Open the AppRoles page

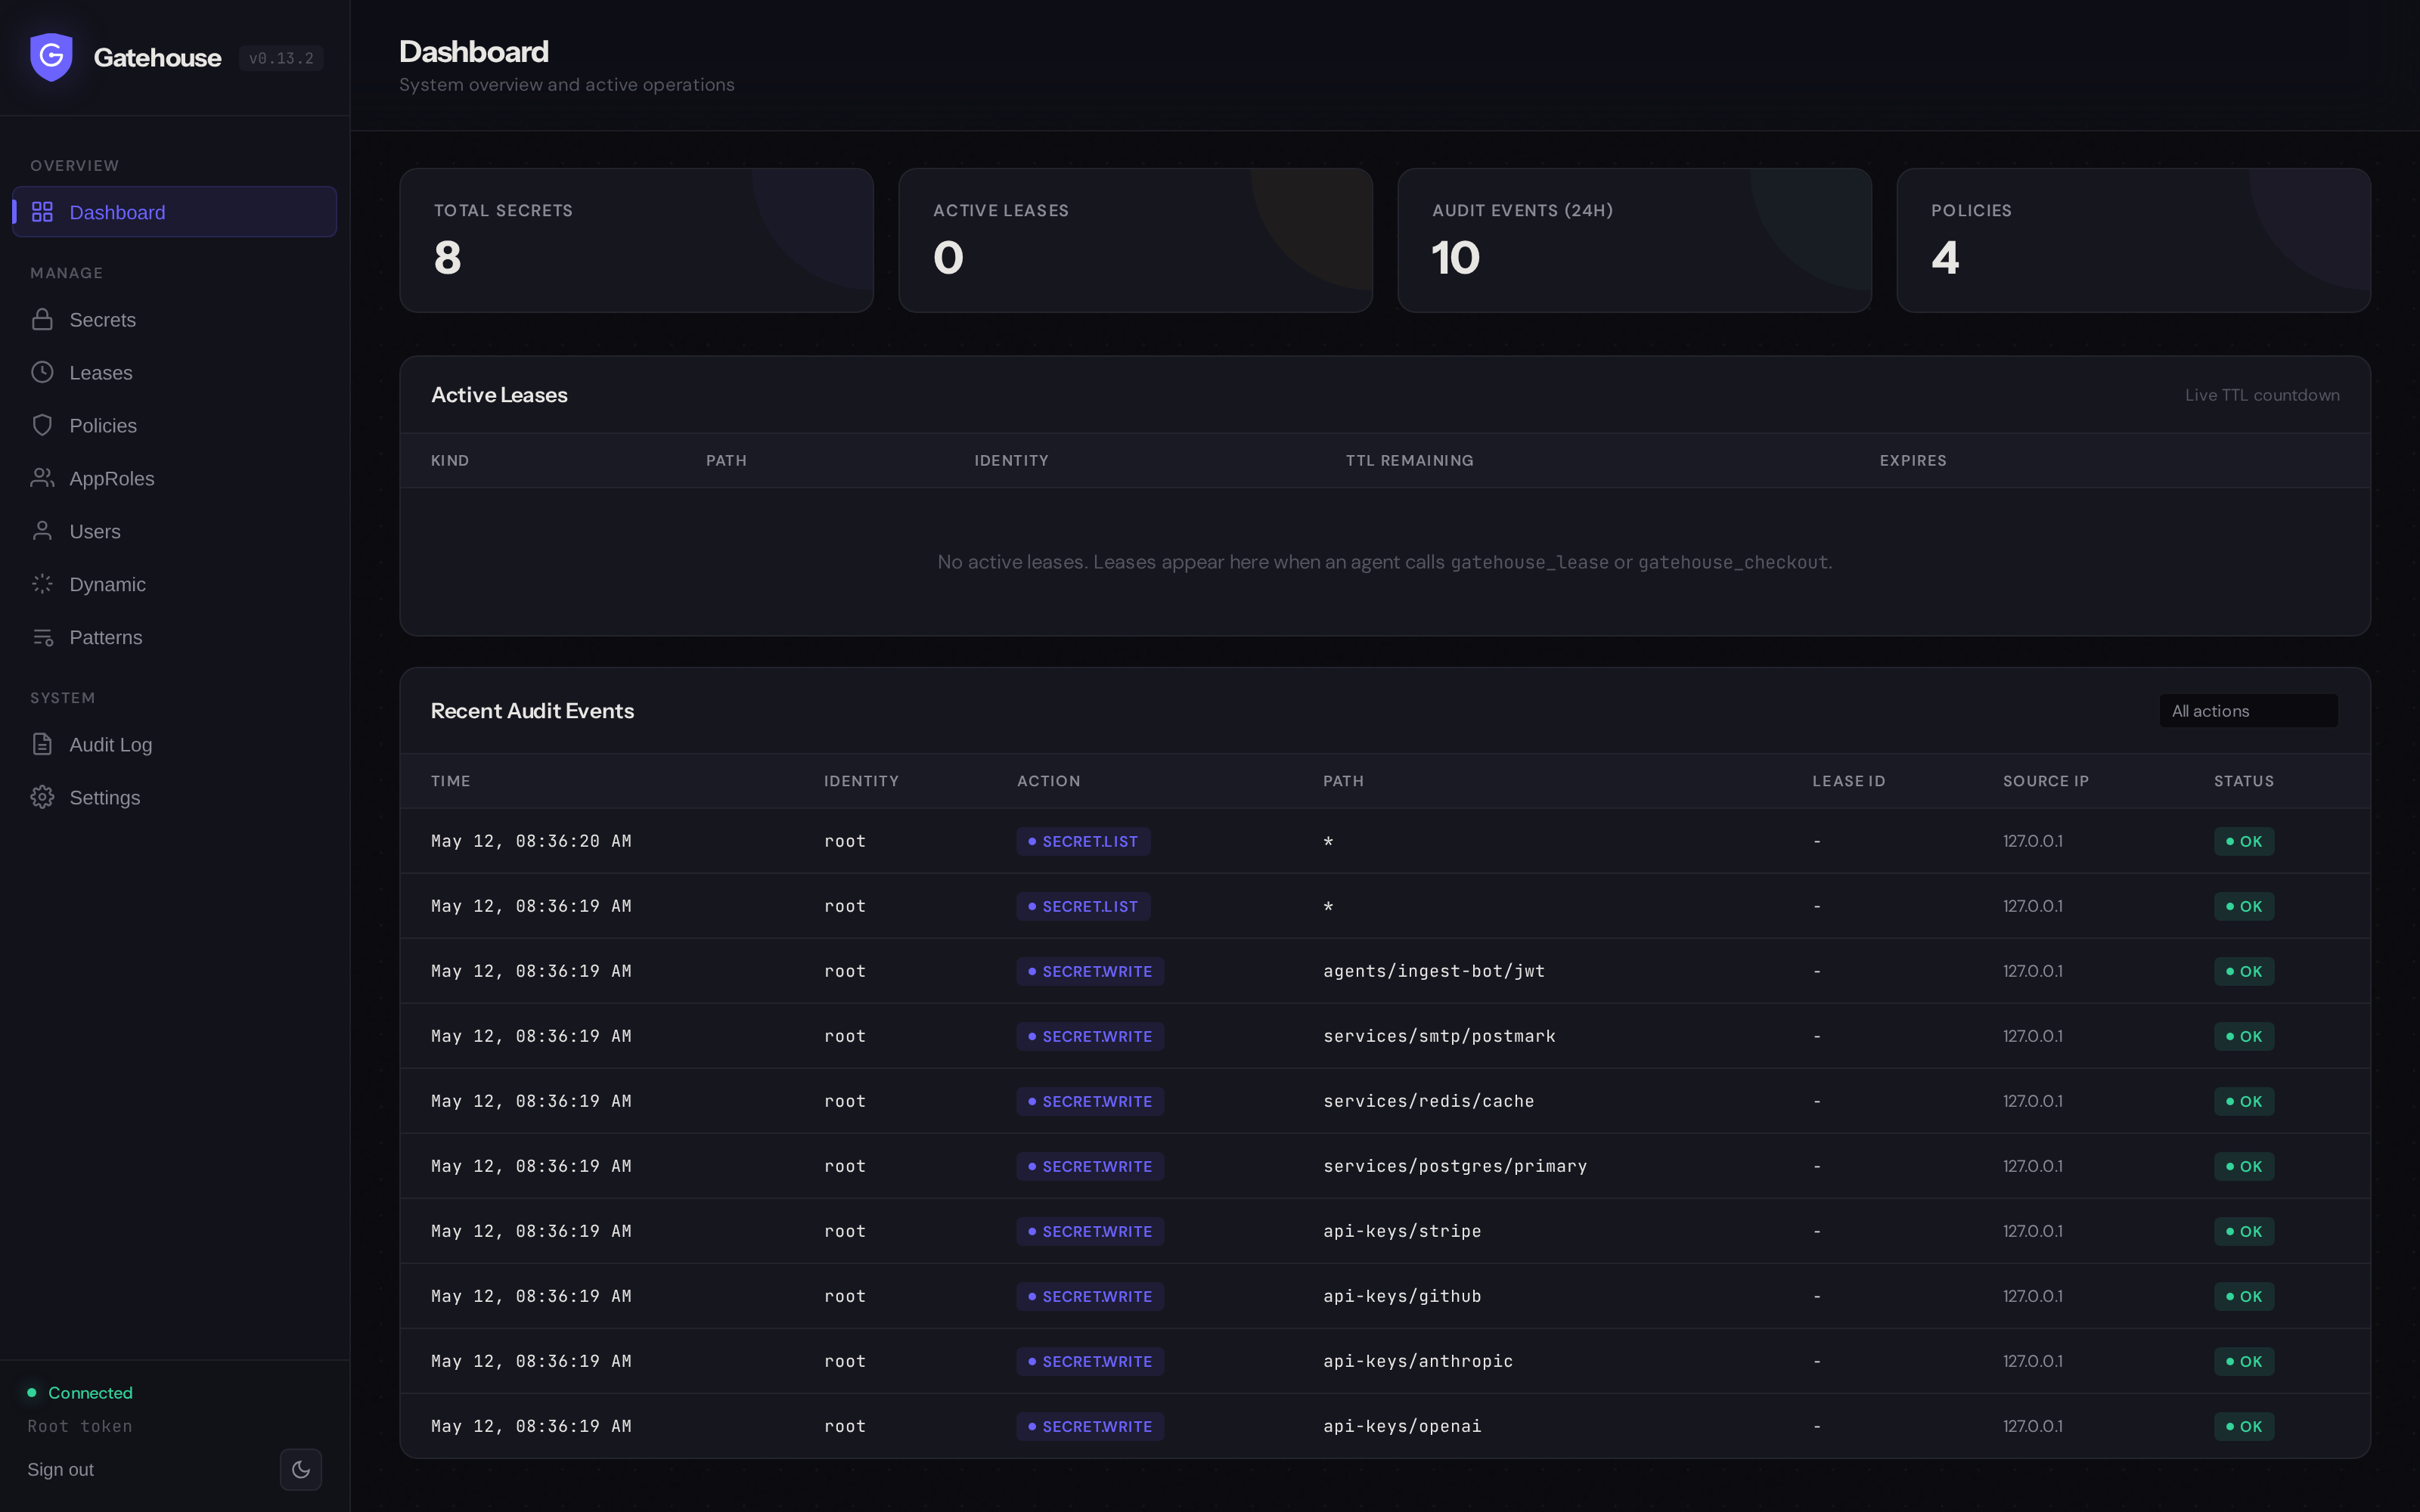click(174, 478)
